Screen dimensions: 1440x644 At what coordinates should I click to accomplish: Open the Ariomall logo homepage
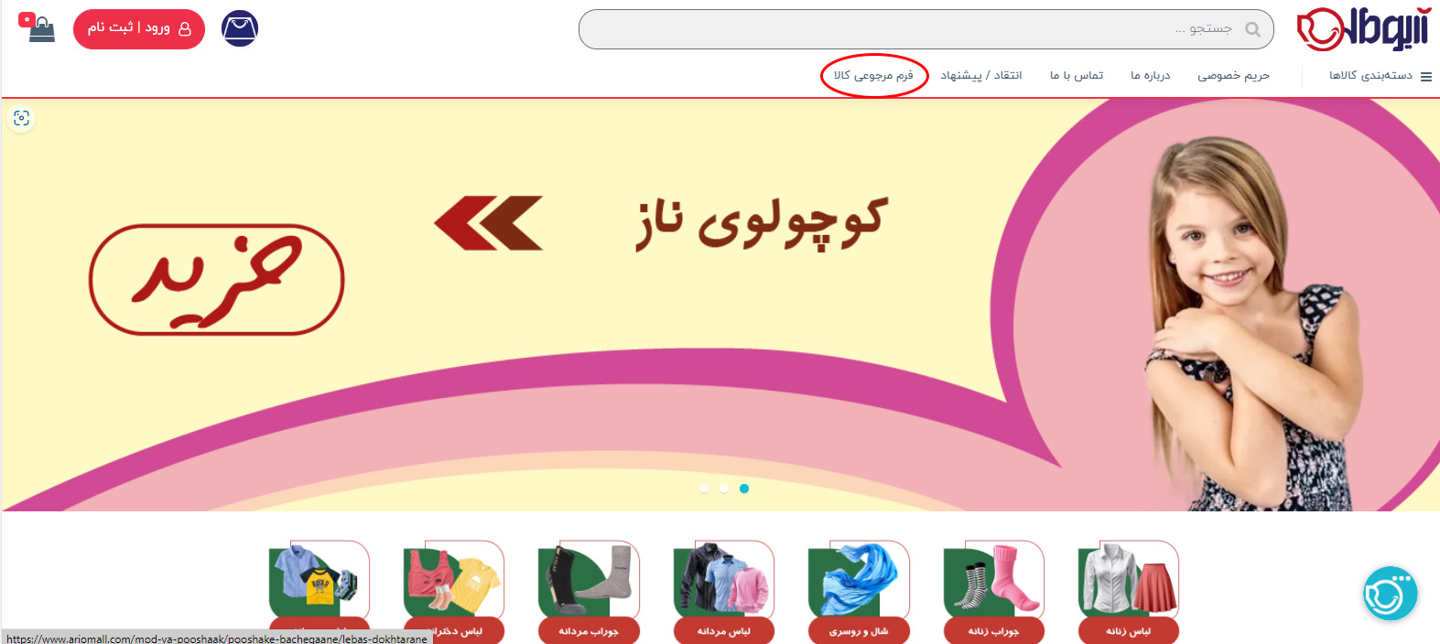[x=1362, y=28]
